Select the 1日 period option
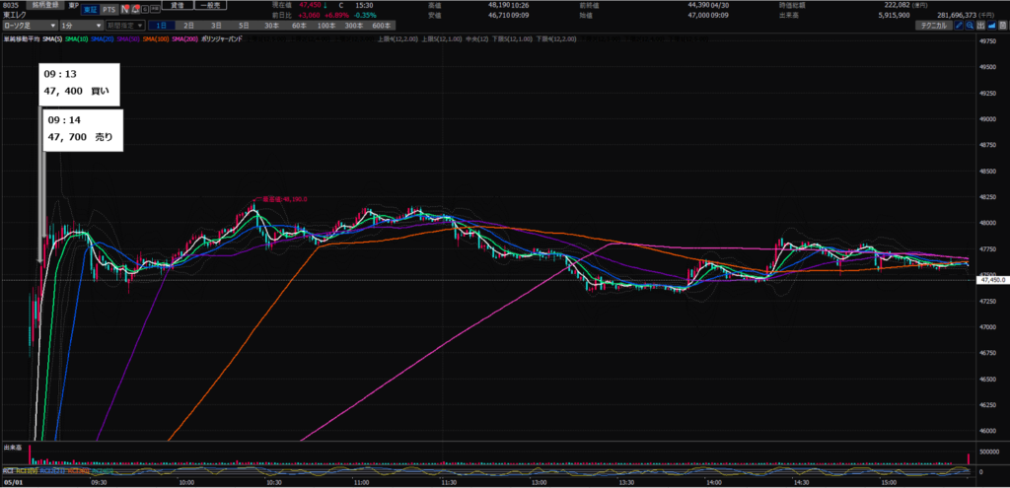The width and height of the screenshot is (1010, 488). (x=162, y=25)
